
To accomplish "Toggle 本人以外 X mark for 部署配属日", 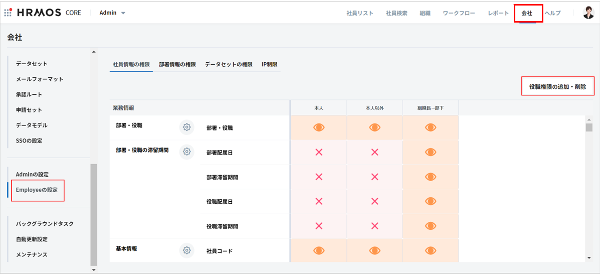I will click(374, 152).
